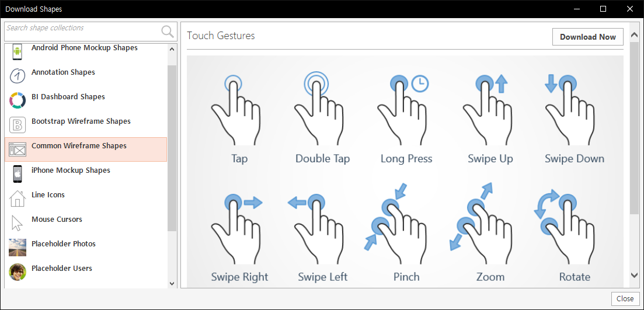Click the Touch Gestures heading

tap(221, 36)
